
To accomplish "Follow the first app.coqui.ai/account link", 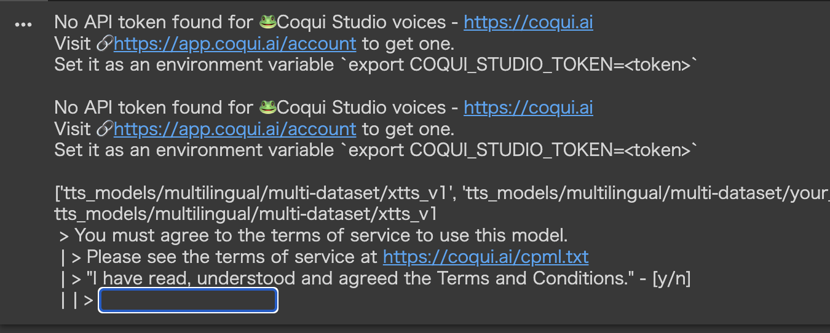I will (x=235, y=44).
